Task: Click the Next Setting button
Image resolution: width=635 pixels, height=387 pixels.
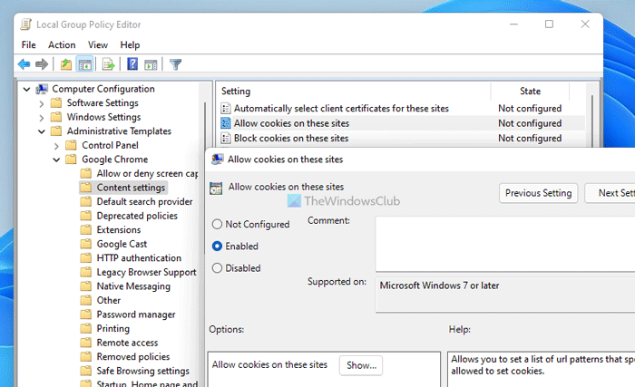Action: (610, 193)
